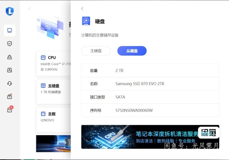
Task: Open the CPU Intel Core i7 card
Action: point(53,63)
